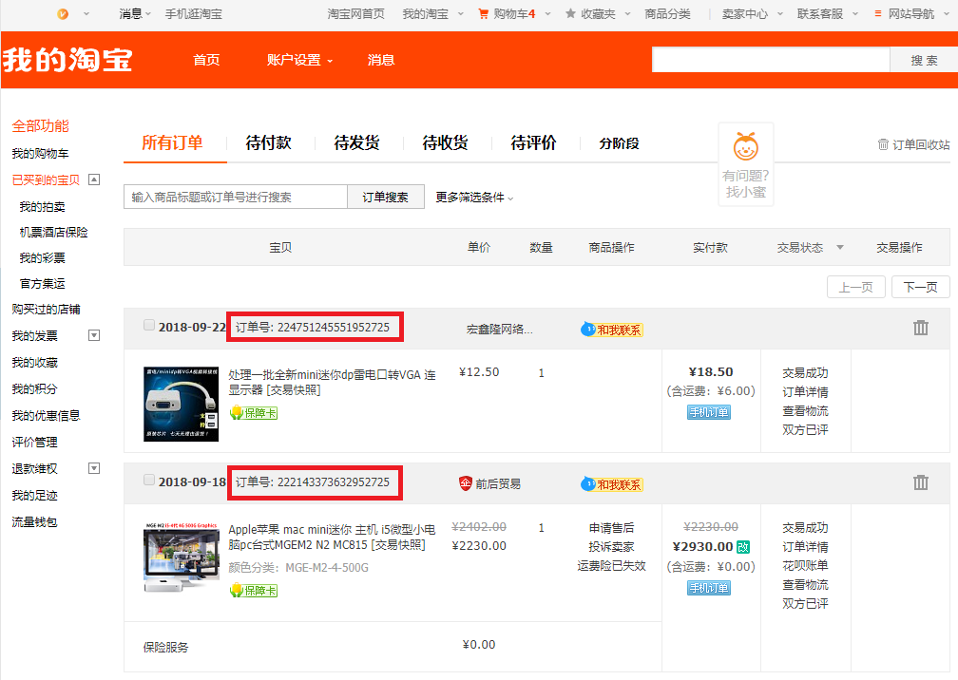
Task: Open 花呗账单 for the mac mini order
Action: point(805,565)
